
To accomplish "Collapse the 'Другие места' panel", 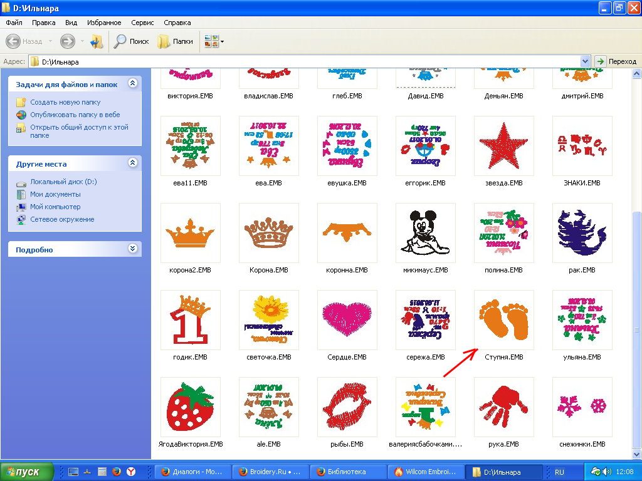I will click(132, 163).
